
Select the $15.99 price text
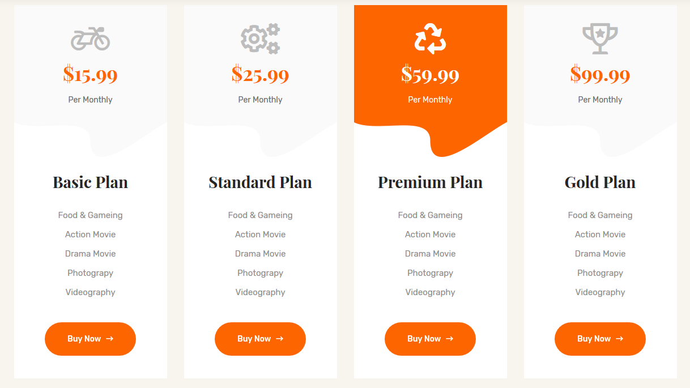click(x=91, y=75)
